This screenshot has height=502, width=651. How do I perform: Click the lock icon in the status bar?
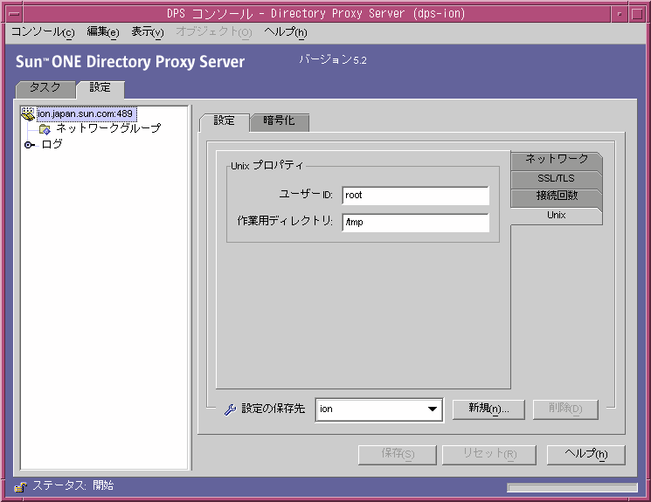click(x=20, y=486)
